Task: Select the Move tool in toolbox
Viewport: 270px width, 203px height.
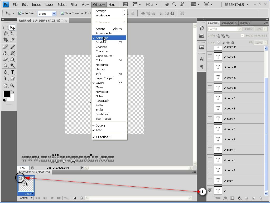Action: [x=12, y=27]
